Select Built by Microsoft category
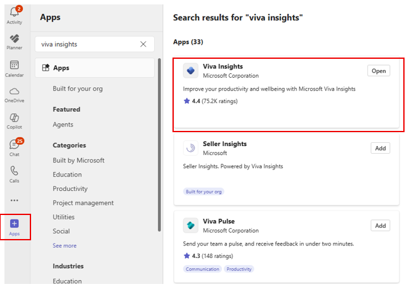409x289 pixels. pyautogui.click(x=79, y=161)
